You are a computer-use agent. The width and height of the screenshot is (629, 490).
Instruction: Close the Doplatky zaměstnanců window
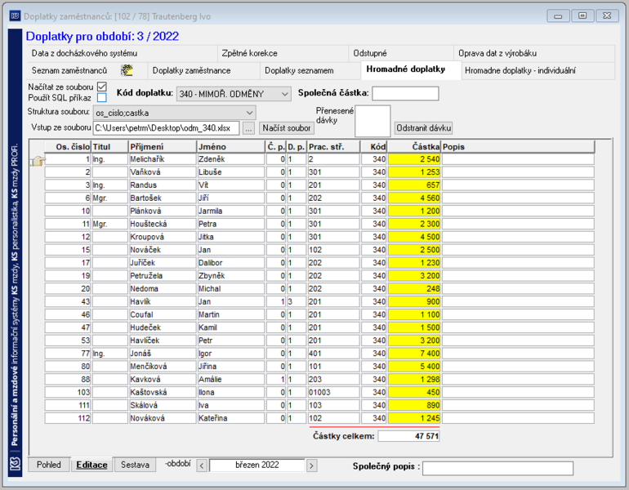(607, 16)
